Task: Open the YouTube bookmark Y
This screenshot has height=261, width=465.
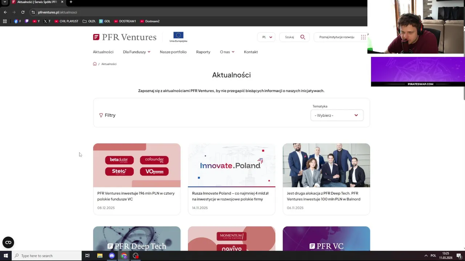Action: coord(36,21)
